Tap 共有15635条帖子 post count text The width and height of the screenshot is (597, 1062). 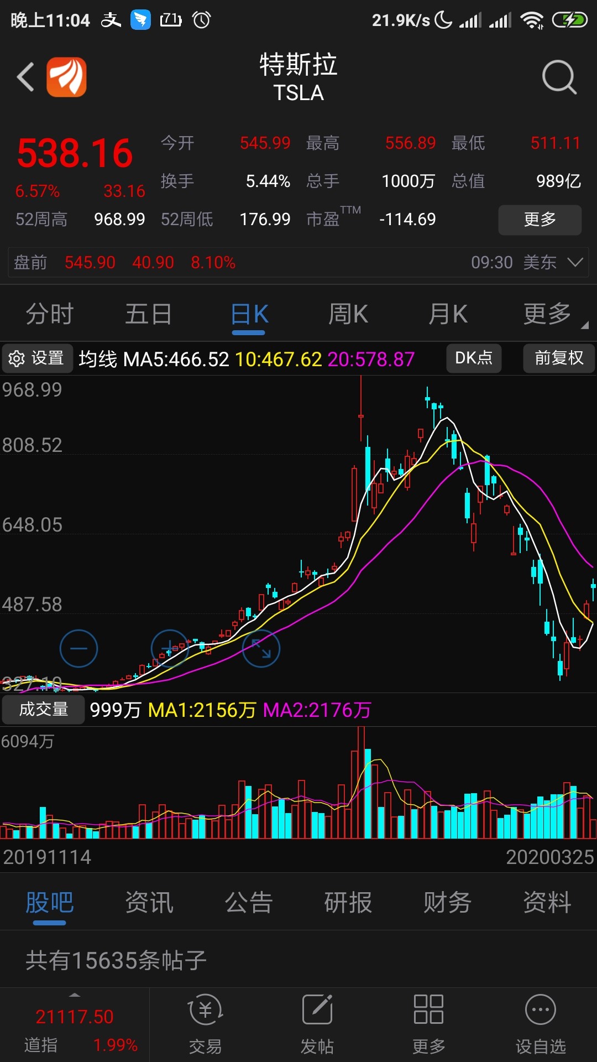116,960
